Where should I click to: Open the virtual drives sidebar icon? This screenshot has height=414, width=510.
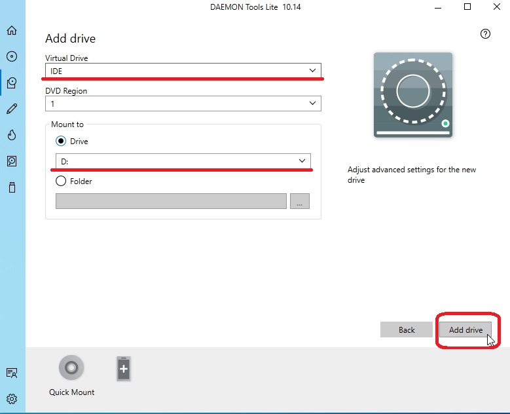click(x=12, y=83)
